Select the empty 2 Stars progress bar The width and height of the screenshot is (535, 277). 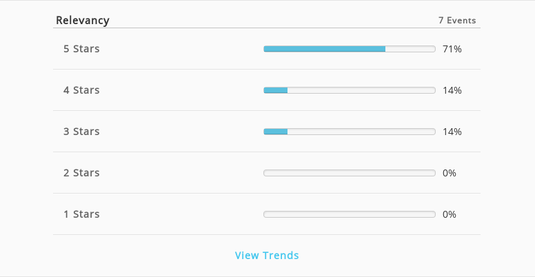click(350, 173)
